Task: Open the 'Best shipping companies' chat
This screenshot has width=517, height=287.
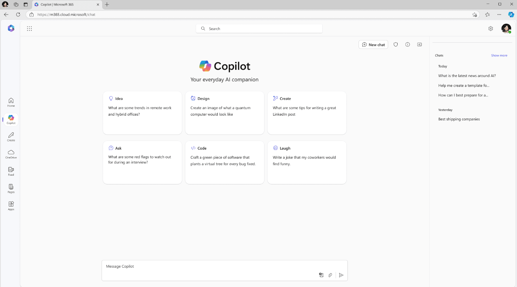Action: (459, 119)
